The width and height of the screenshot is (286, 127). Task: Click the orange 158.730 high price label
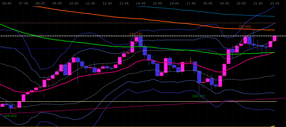pyautogui.click(x=136, y=34)
